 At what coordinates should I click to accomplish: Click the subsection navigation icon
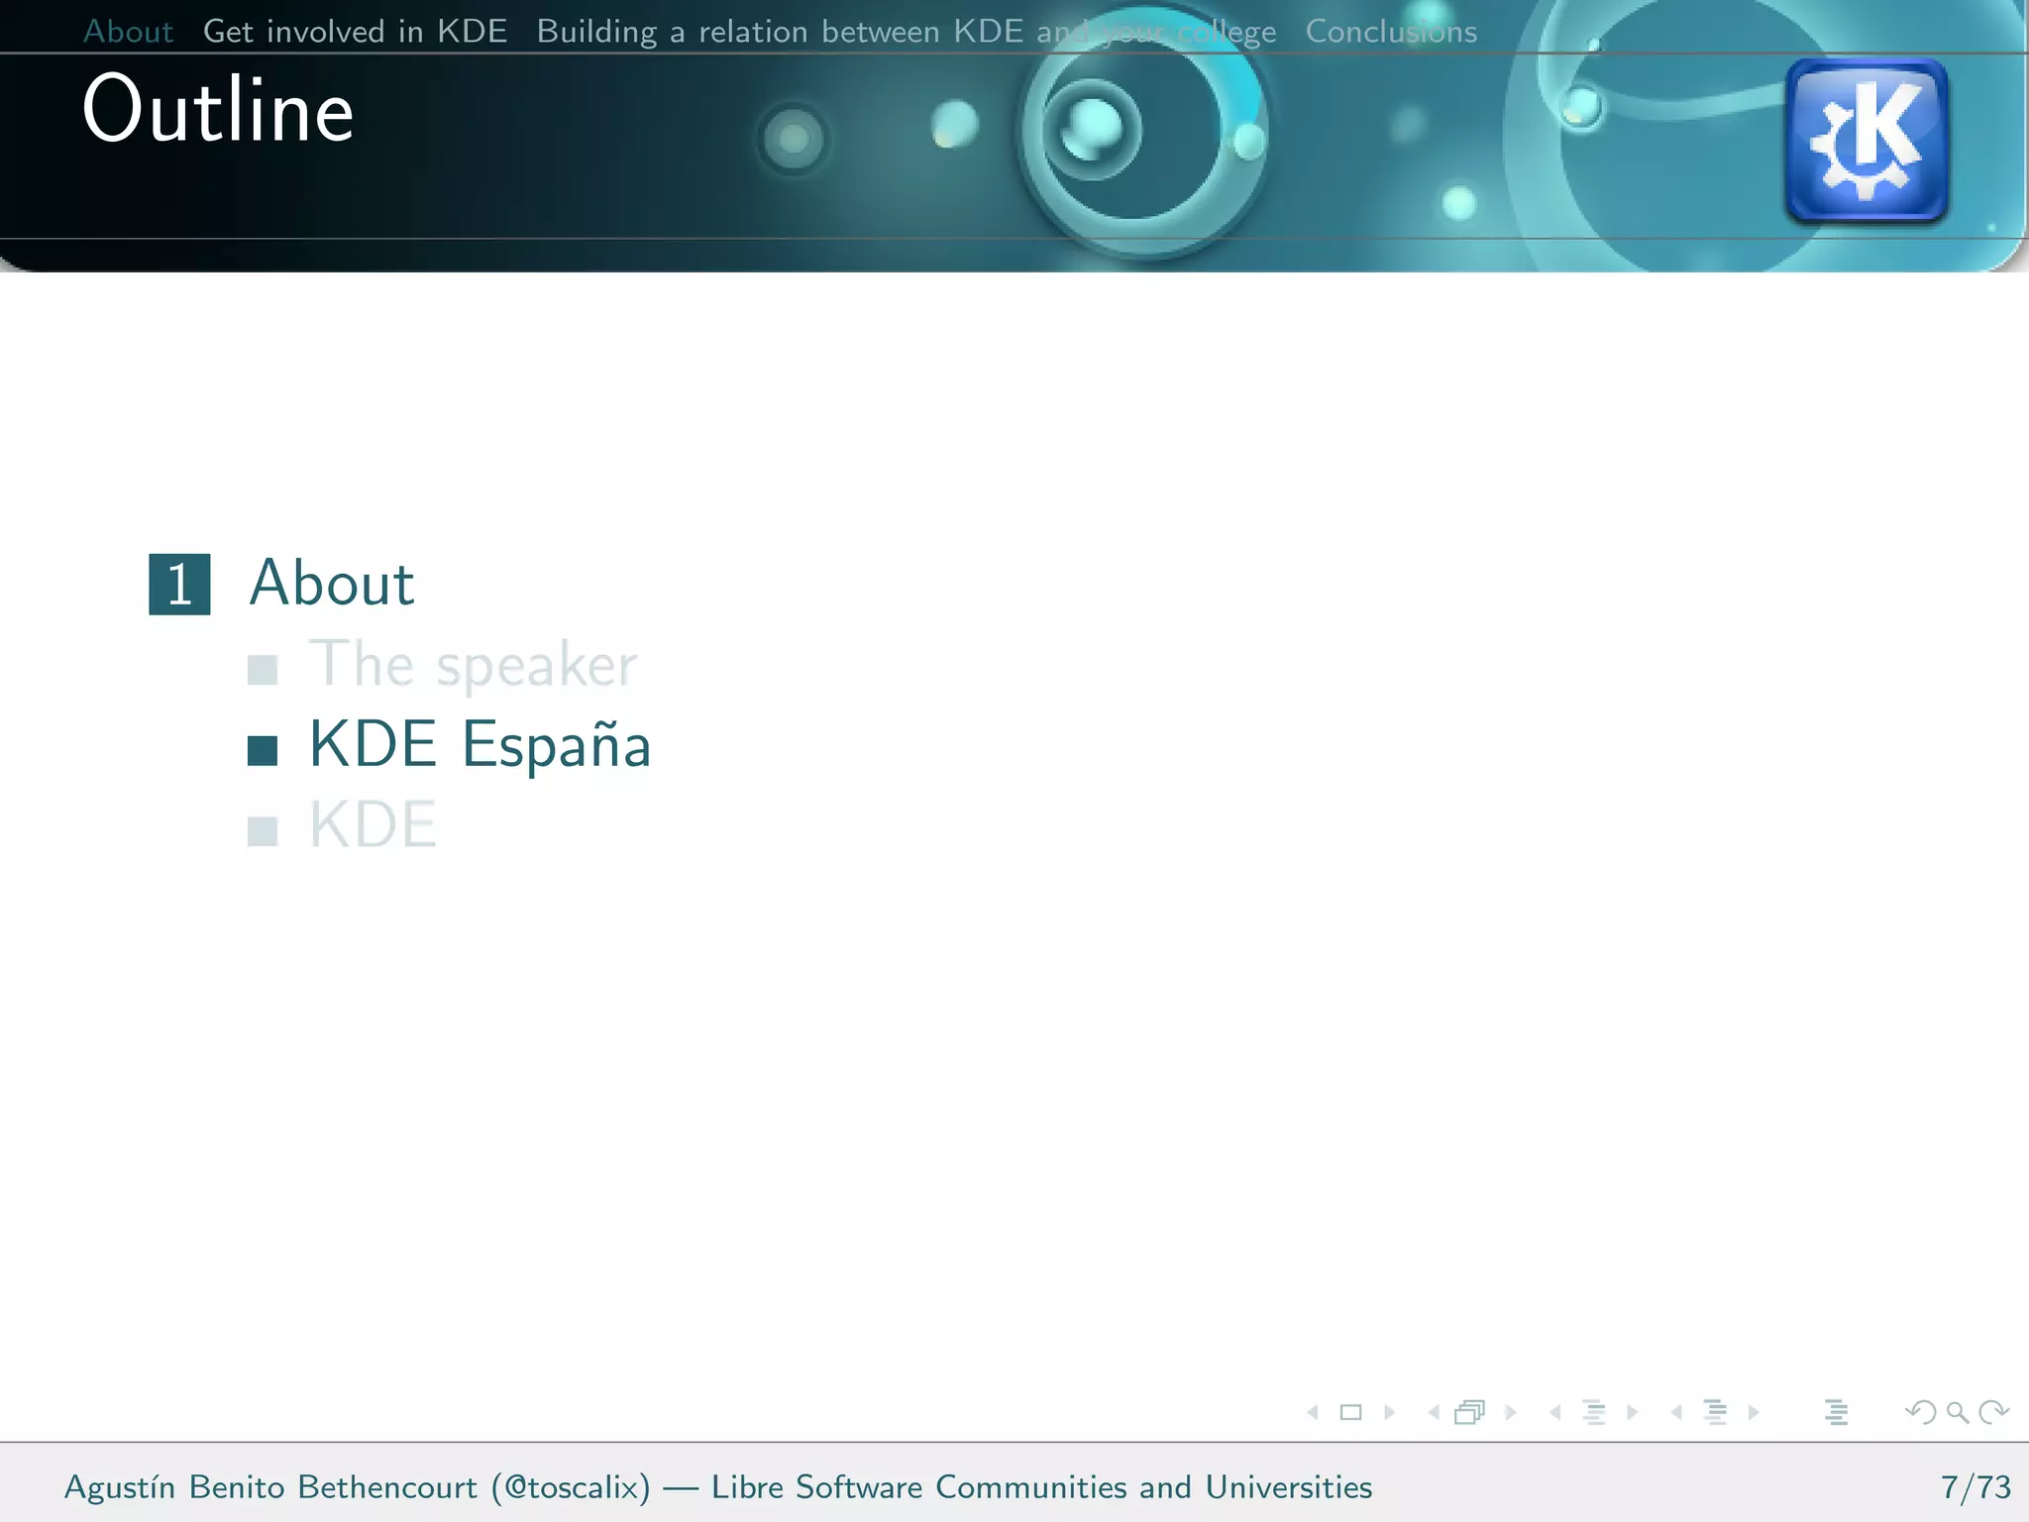(1594, 1412)
